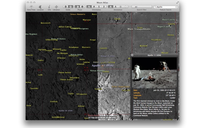The width and height of the screenshot is (205, 128).
Task: Toggle grid lines annotation
Action: tap(120, 7)
